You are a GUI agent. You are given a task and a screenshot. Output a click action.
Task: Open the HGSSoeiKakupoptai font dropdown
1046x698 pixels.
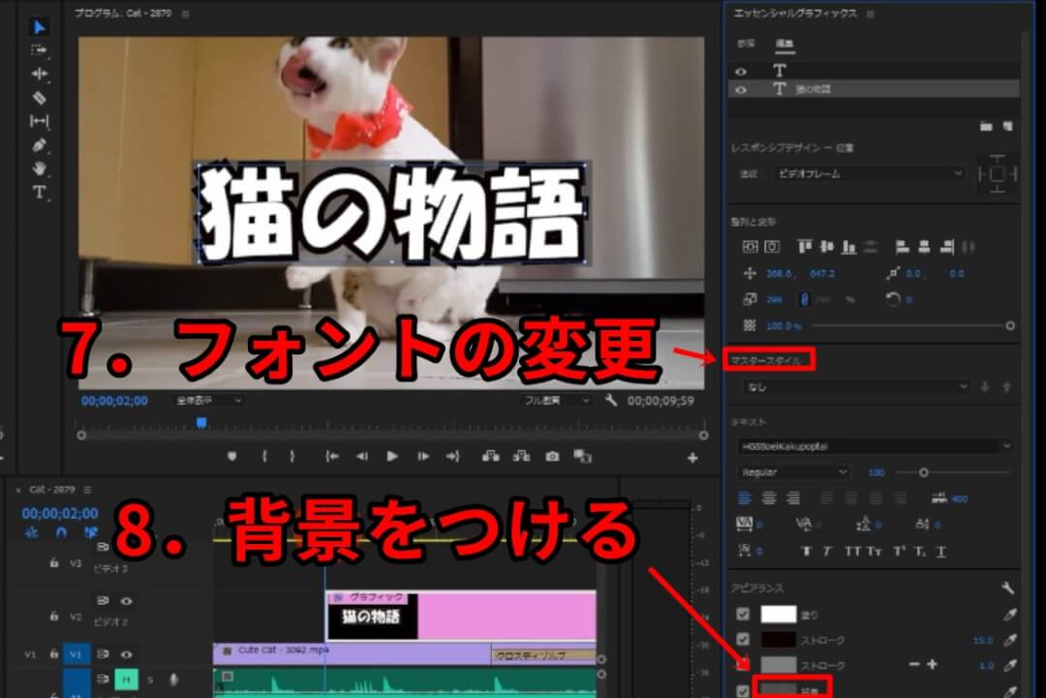tap(876, 446)
